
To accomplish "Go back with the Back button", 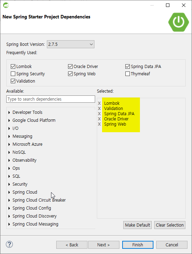I will click(72, 245).
